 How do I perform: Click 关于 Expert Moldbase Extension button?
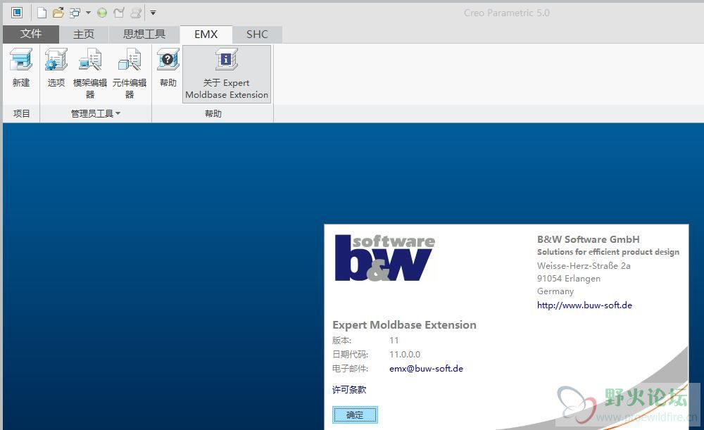tap(227, 74)
